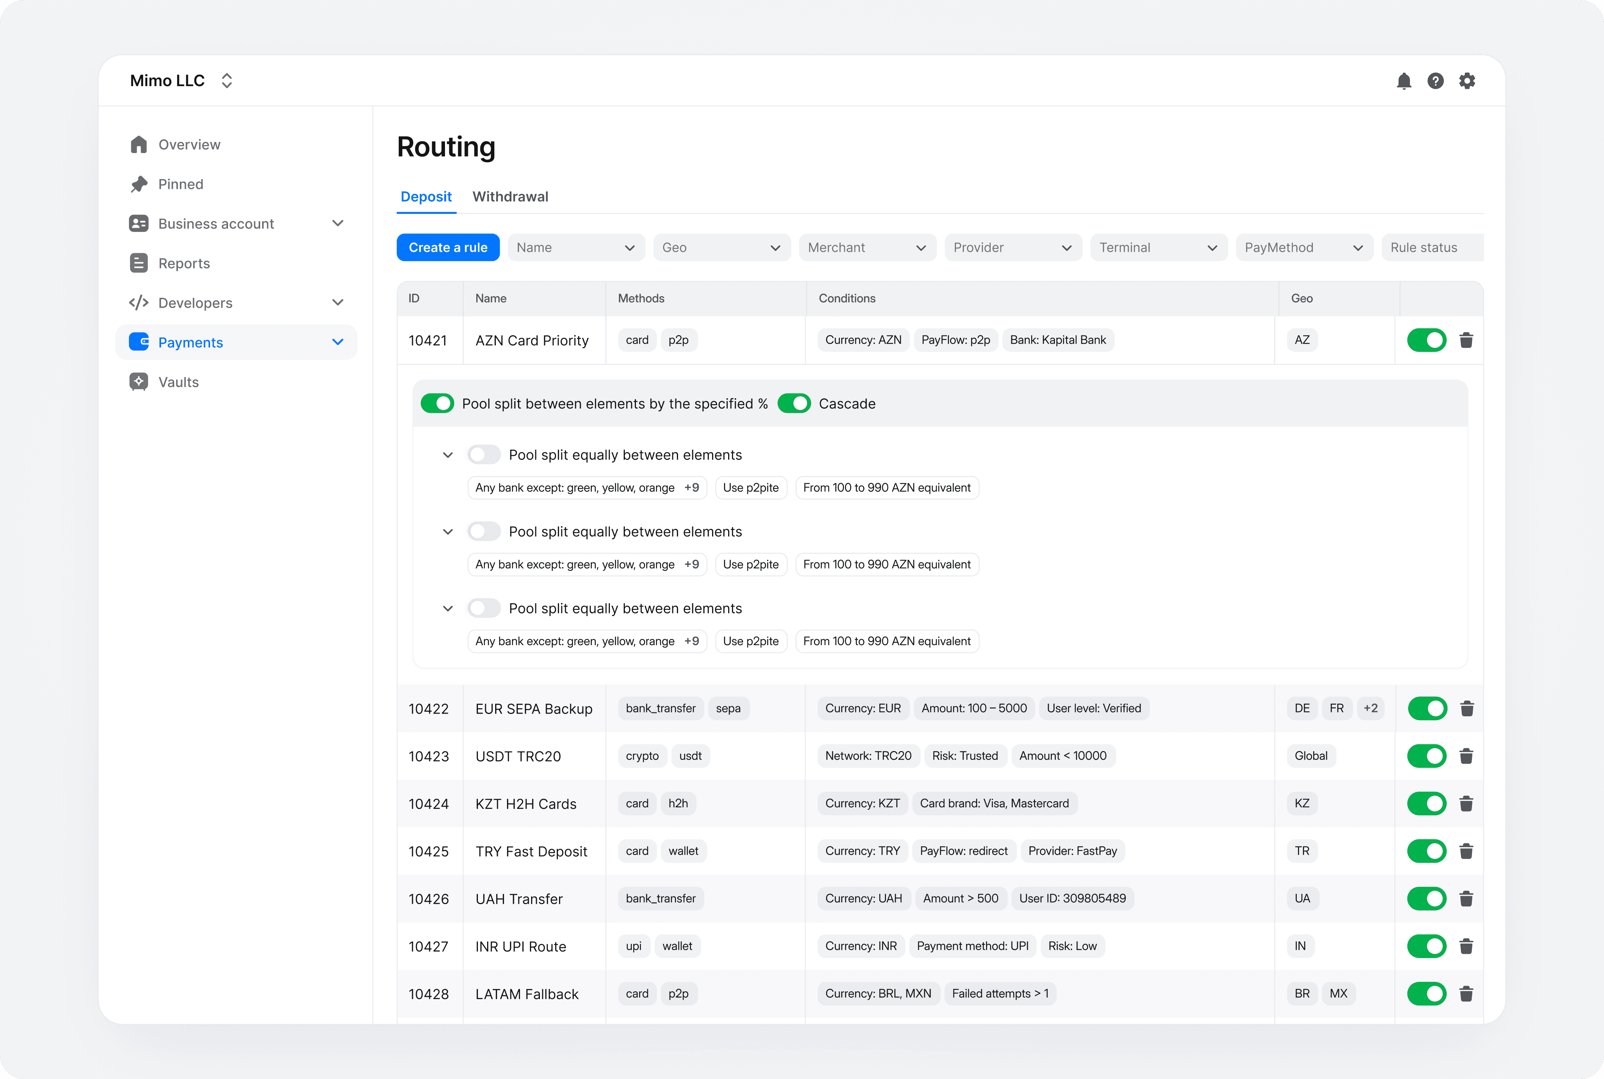Disable the USDT TRC20 rule toggle
Viewport: 1604px width, 1079px height.
point(1427,756)
